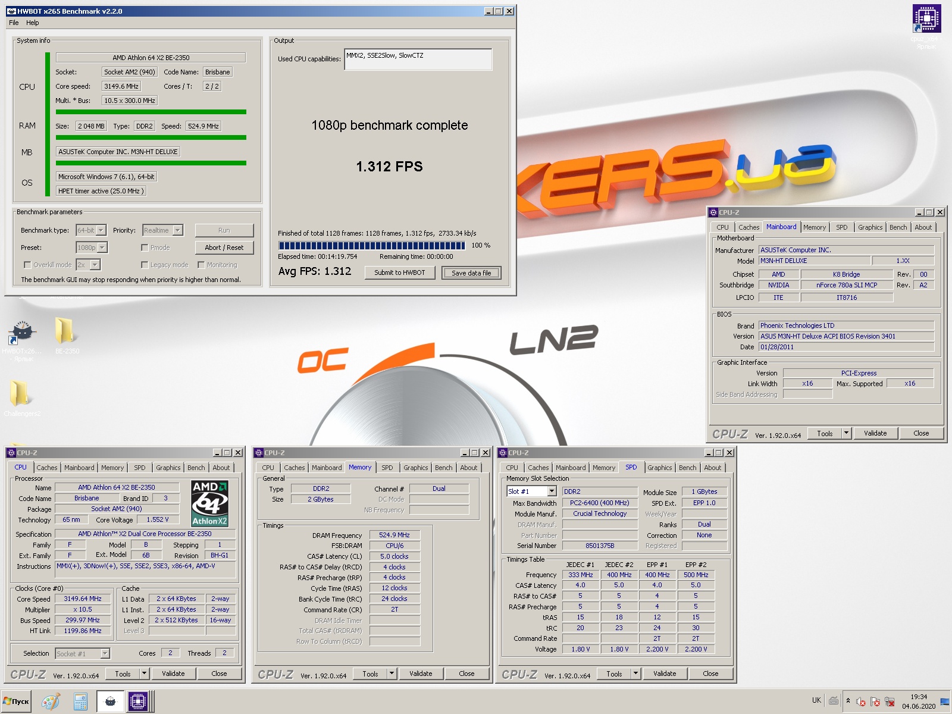Expand Tools arrow in CPU CPU-Z window
952x714 pixels.
(x=144, y=674)
